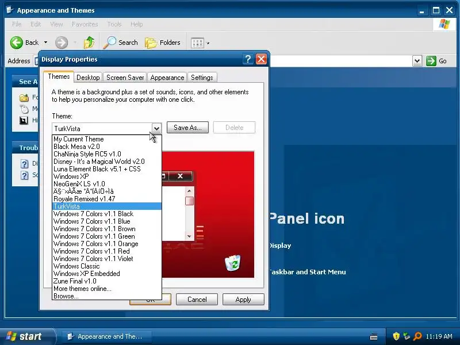The image size is (460, 345).
Task: Choose NeoGeniX LS v1.0 theme
Action: tap(107, 184)
